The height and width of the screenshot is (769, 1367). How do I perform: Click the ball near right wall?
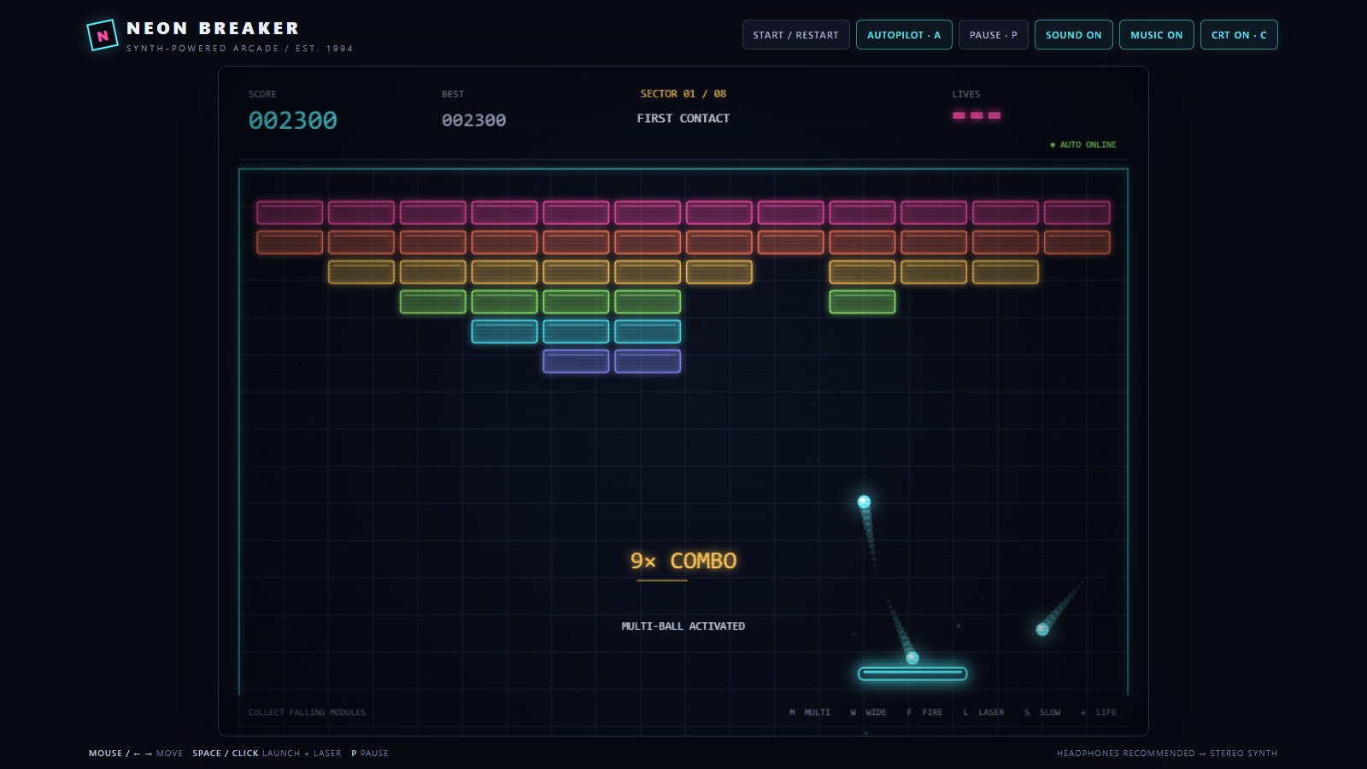coord(1042,630)
